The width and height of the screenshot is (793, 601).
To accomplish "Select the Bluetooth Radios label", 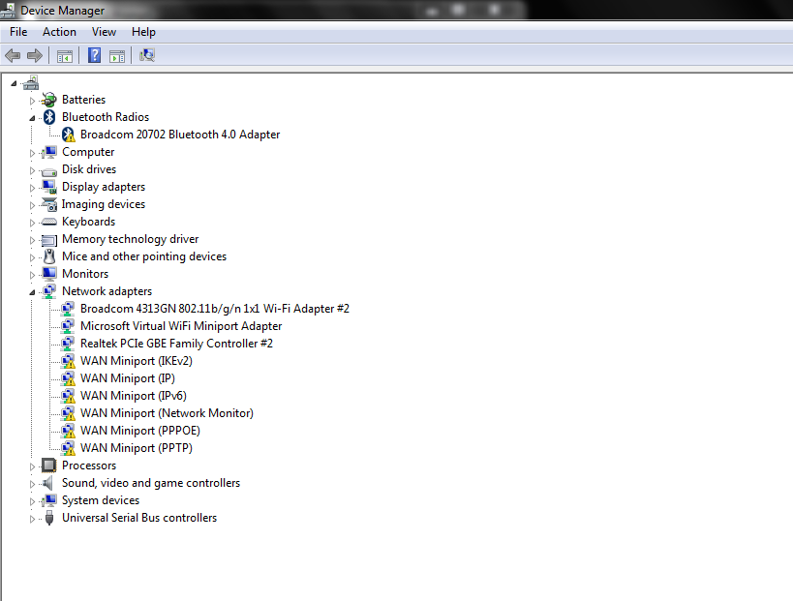I will [x=106, y=117].
